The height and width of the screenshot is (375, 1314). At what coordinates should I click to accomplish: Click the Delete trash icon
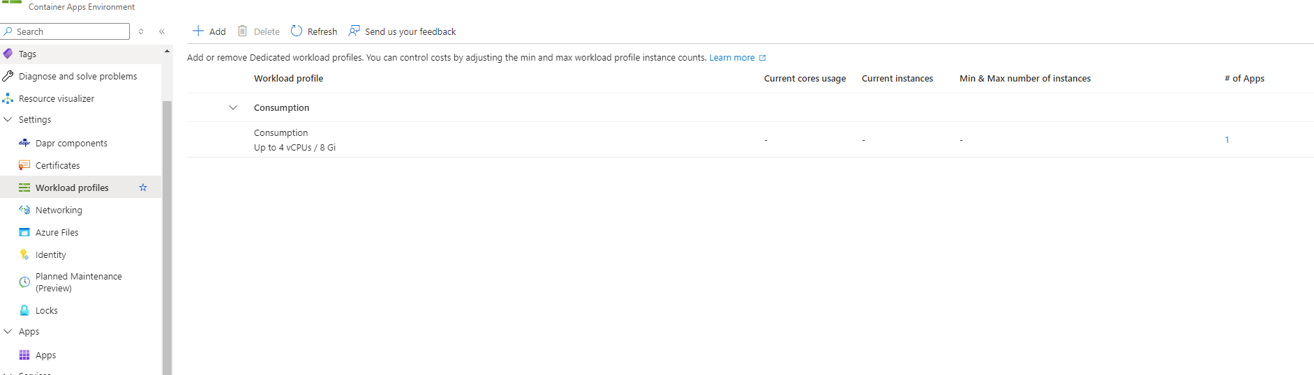[242, 31]
